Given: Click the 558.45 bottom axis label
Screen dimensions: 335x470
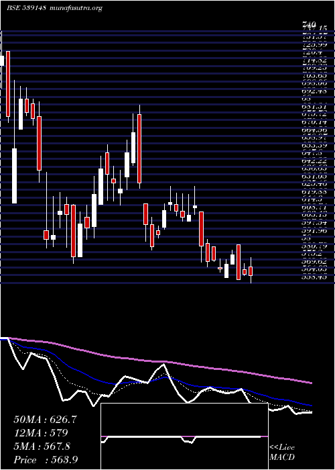Looking at the screenshot, I should pyautogui.click(x=314, y=277).
